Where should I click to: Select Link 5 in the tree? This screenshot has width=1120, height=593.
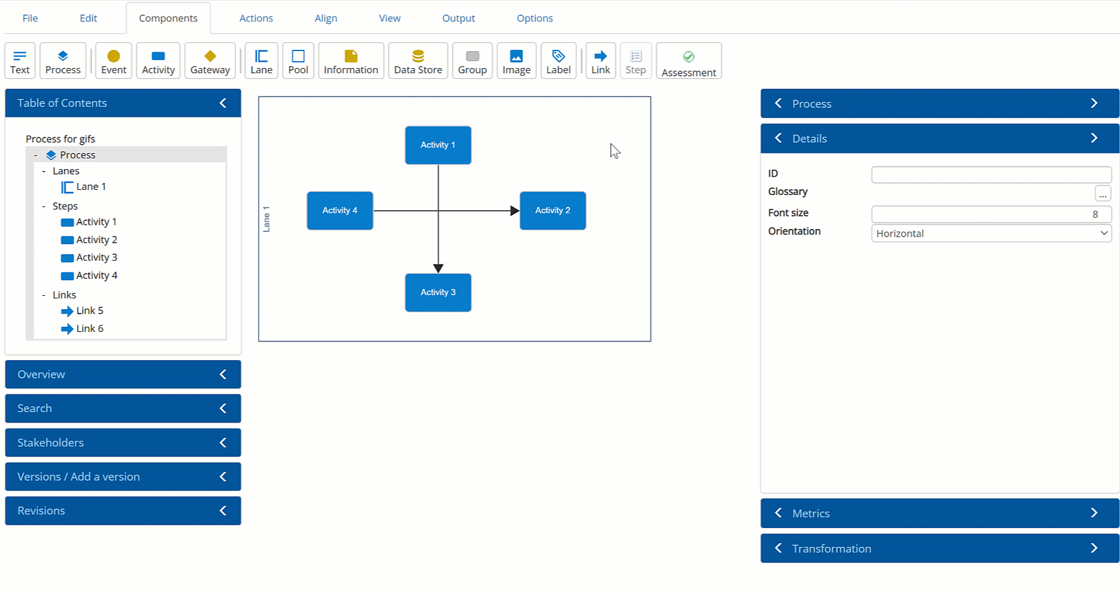point(89,311)
